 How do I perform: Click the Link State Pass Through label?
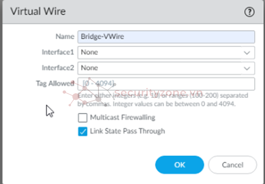click(128, 131)
